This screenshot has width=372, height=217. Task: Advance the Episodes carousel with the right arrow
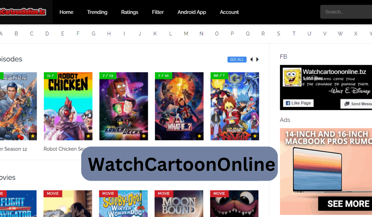(258, 59)
